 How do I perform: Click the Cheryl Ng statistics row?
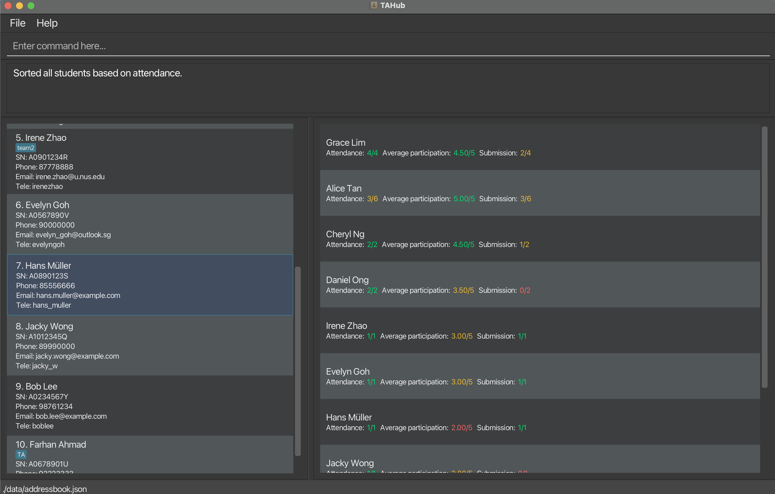540,239
